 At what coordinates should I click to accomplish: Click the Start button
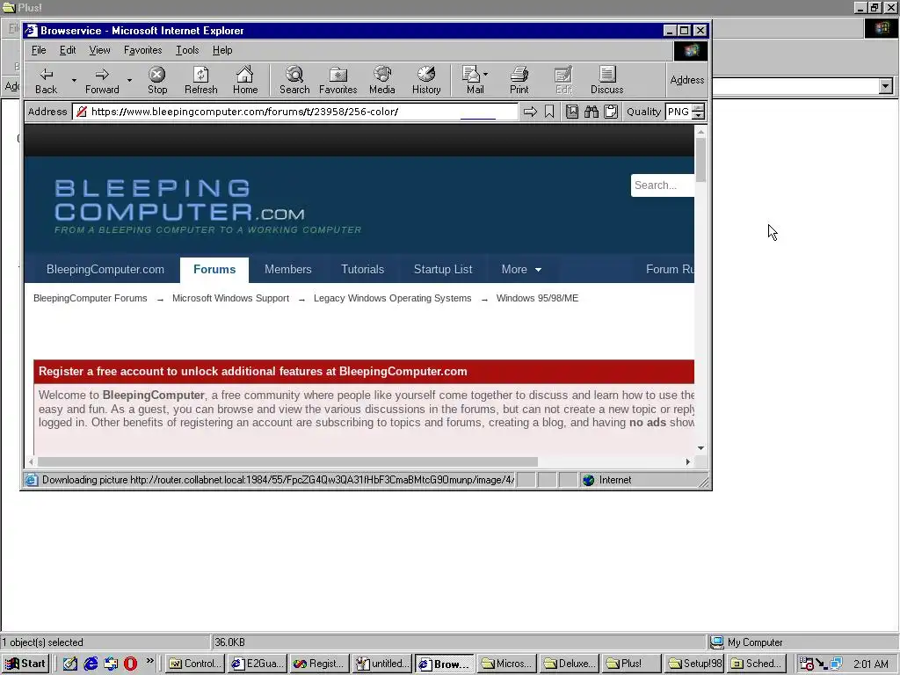(x=25, y=664)
